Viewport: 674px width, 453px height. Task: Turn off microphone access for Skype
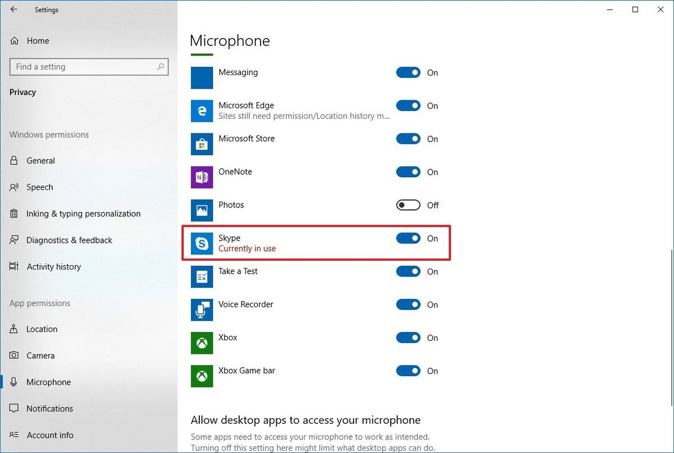[408, 238]
